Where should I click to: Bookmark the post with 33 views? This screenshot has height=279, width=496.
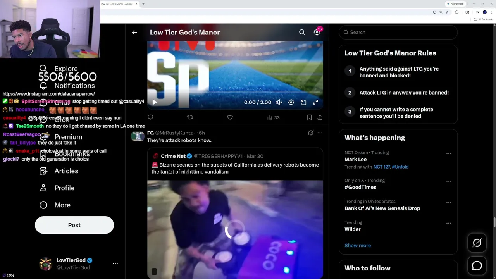click(x=309, y=117)
